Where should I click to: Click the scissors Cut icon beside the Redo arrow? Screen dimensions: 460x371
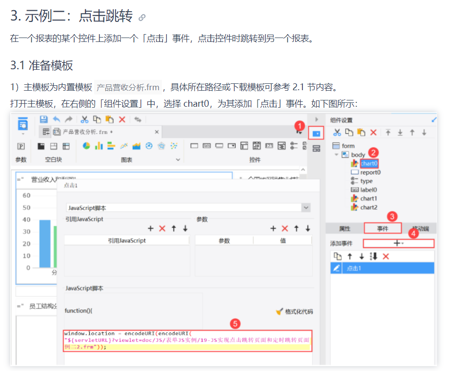(84, 119)
